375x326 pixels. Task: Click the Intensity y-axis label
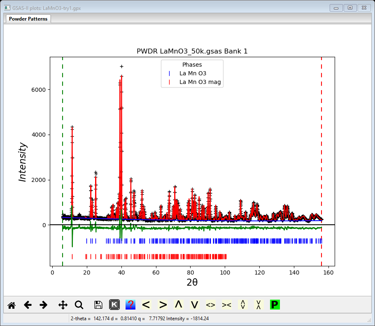(22, 162)
